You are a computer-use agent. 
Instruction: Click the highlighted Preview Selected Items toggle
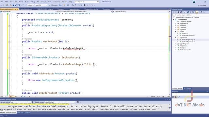coord(197,12)
